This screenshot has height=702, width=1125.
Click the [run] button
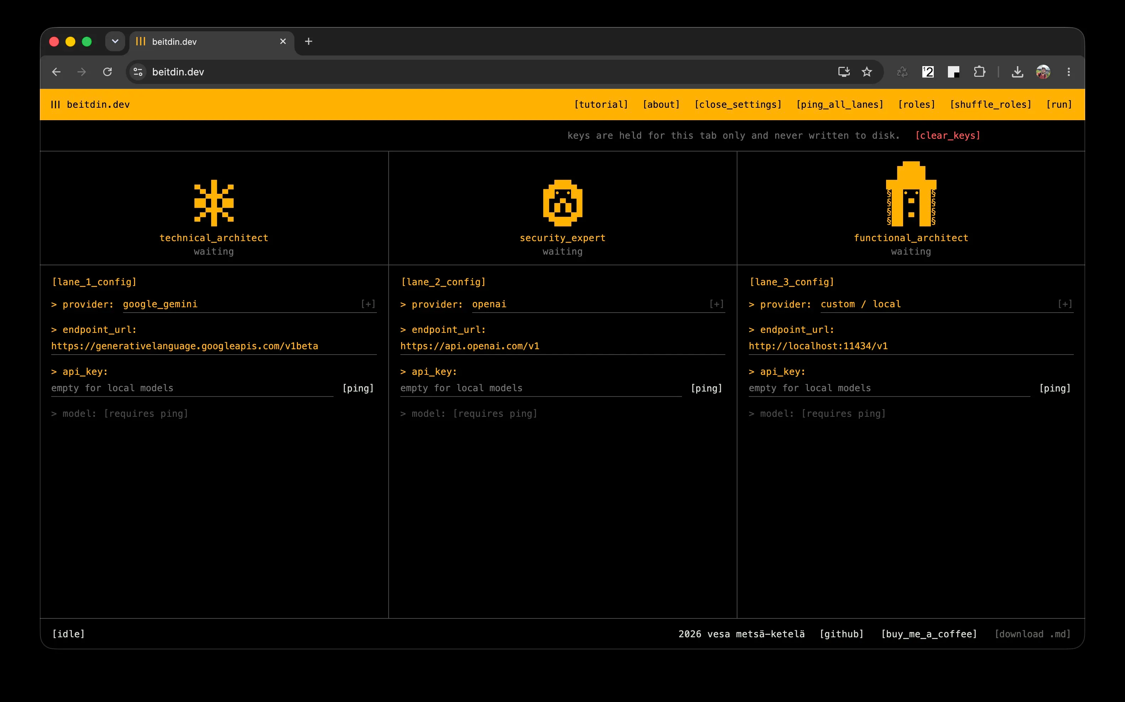coord(1059,105)
